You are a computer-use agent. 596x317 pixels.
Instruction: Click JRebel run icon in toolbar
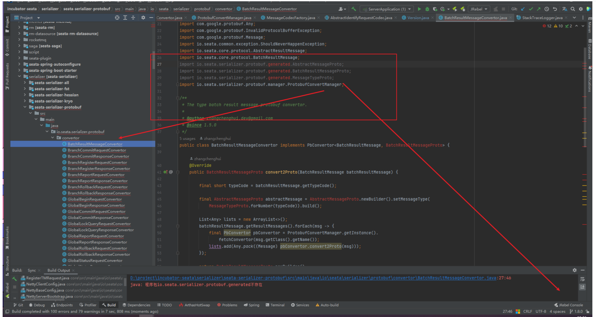pos(455,9)
